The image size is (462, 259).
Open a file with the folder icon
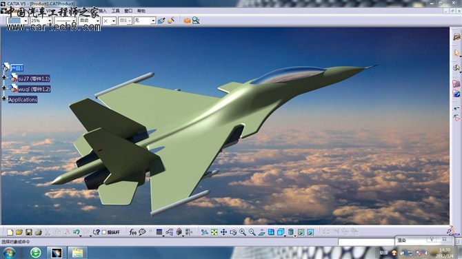[19, 232]
